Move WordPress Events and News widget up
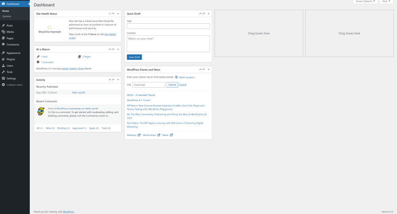The image size is (397, 214). click(200, 69)
